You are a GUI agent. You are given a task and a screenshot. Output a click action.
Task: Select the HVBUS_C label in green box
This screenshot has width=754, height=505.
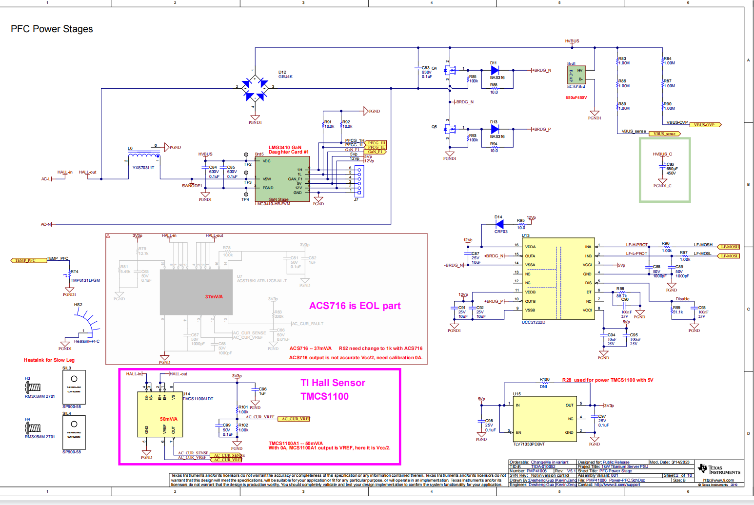[x=662, y=154]
